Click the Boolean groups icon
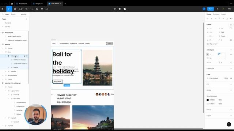This screenshot has height=131, width=234. (x=125, y=9)
